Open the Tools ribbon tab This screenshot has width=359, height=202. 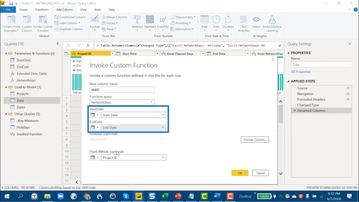pyautogui.click(x=97, y=9)
